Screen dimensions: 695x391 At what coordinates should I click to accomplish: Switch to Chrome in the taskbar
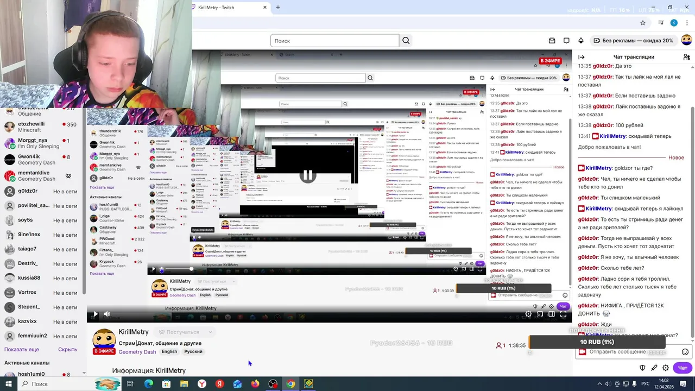click(291, 384)
